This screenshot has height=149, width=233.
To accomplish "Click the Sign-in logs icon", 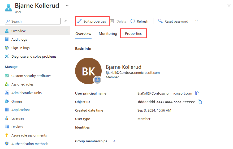I will tap(7, 48).
